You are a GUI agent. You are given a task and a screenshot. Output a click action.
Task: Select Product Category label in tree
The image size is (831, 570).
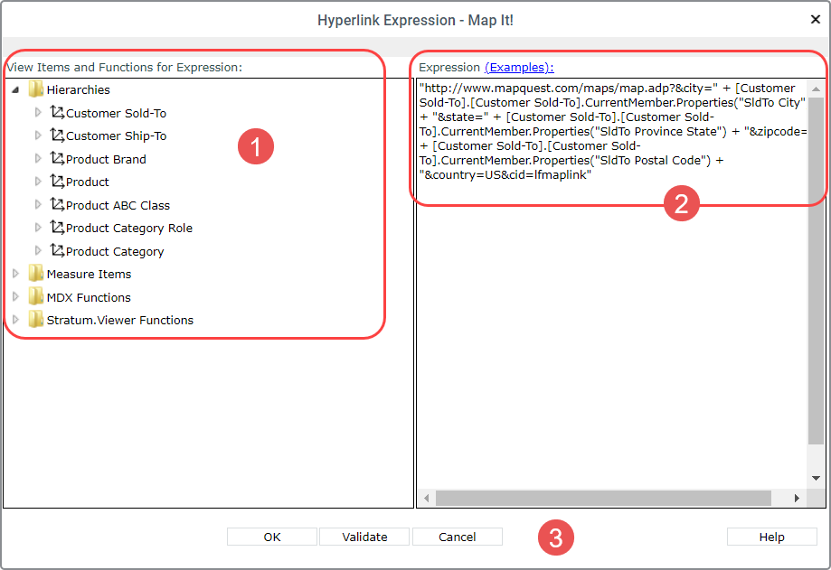coord(115,251)
